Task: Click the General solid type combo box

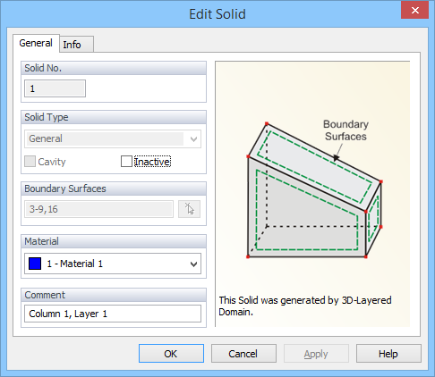Action: [113, 139]
